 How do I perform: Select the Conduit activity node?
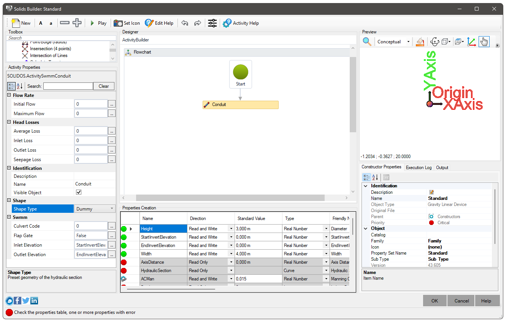point(241,104)
